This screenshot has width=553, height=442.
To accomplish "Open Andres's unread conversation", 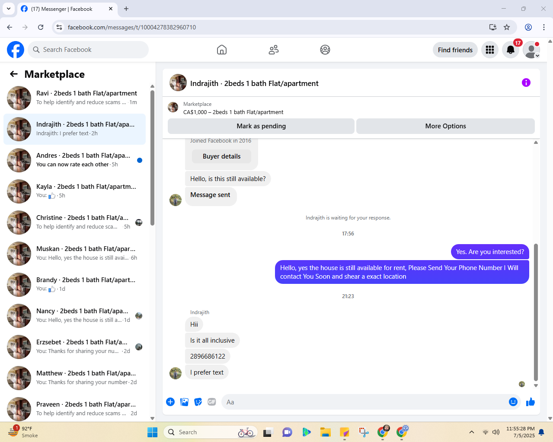I will coord(74,160).
